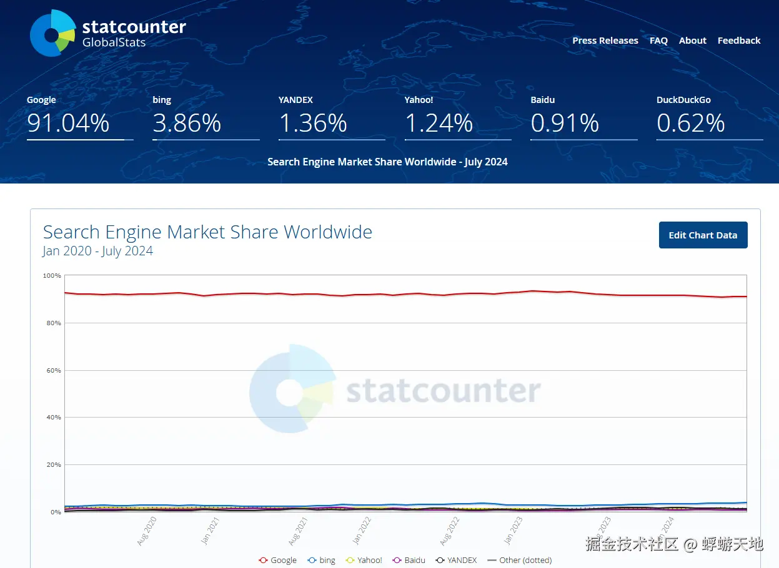Image resolution: width=779 pixels, height=568 pixels.
Task: Click the banner caption ending in July 2024
Action: (x=387, y=162)
